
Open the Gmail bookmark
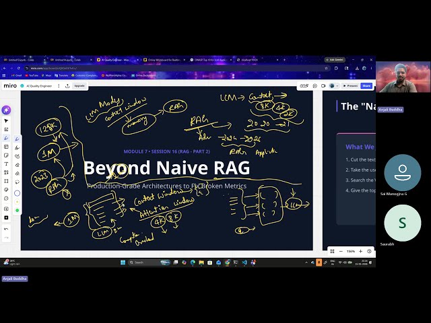coord(16,75)
